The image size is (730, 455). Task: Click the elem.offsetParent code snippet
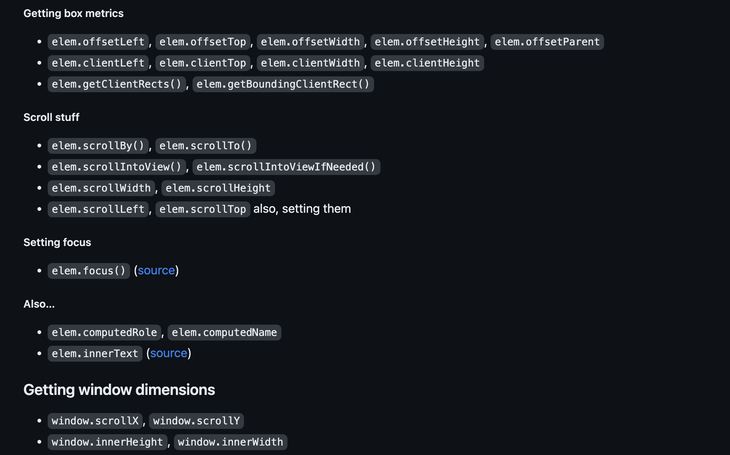pos(547,42)
